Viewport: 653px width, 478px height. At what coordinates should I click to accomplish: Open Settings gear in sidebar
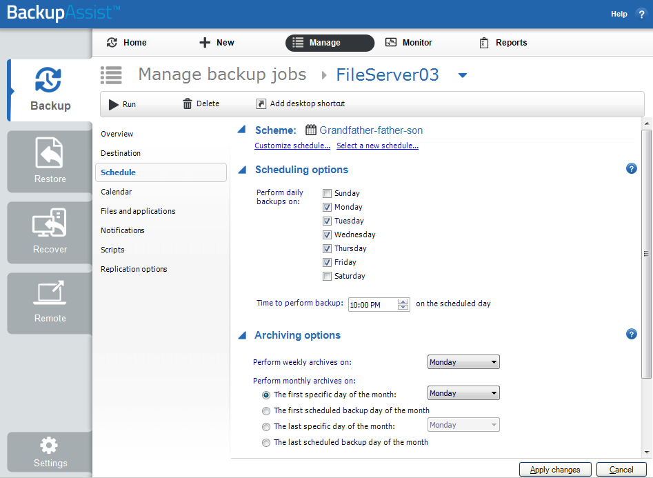[x=50, y=452]
